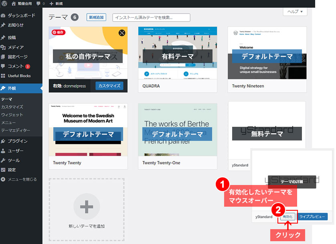
Task: Click the 勉強会用 site name link
Action: click(x=24, y=4)
